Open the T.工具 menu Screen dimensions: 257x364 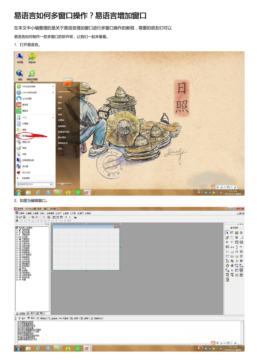click(x=73, y=213)
